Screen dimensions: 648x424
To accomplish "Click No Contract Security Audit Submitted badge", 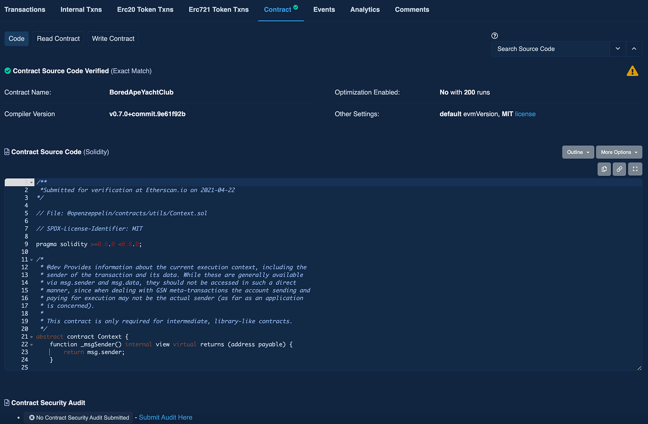I will click(79, 418).
